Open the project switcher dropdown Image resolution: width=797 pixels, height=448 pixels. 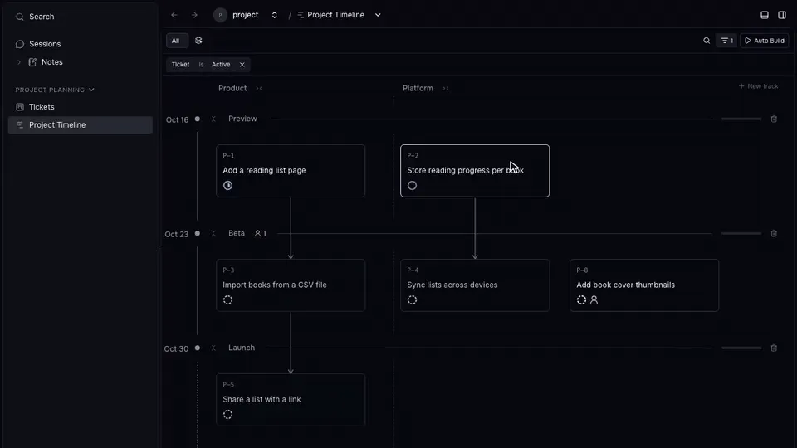[275, 15]
